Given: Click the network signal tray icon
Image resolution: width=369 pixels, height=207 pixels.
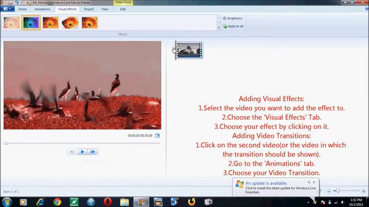Looking at the screenshot, I should coord(336,202).
